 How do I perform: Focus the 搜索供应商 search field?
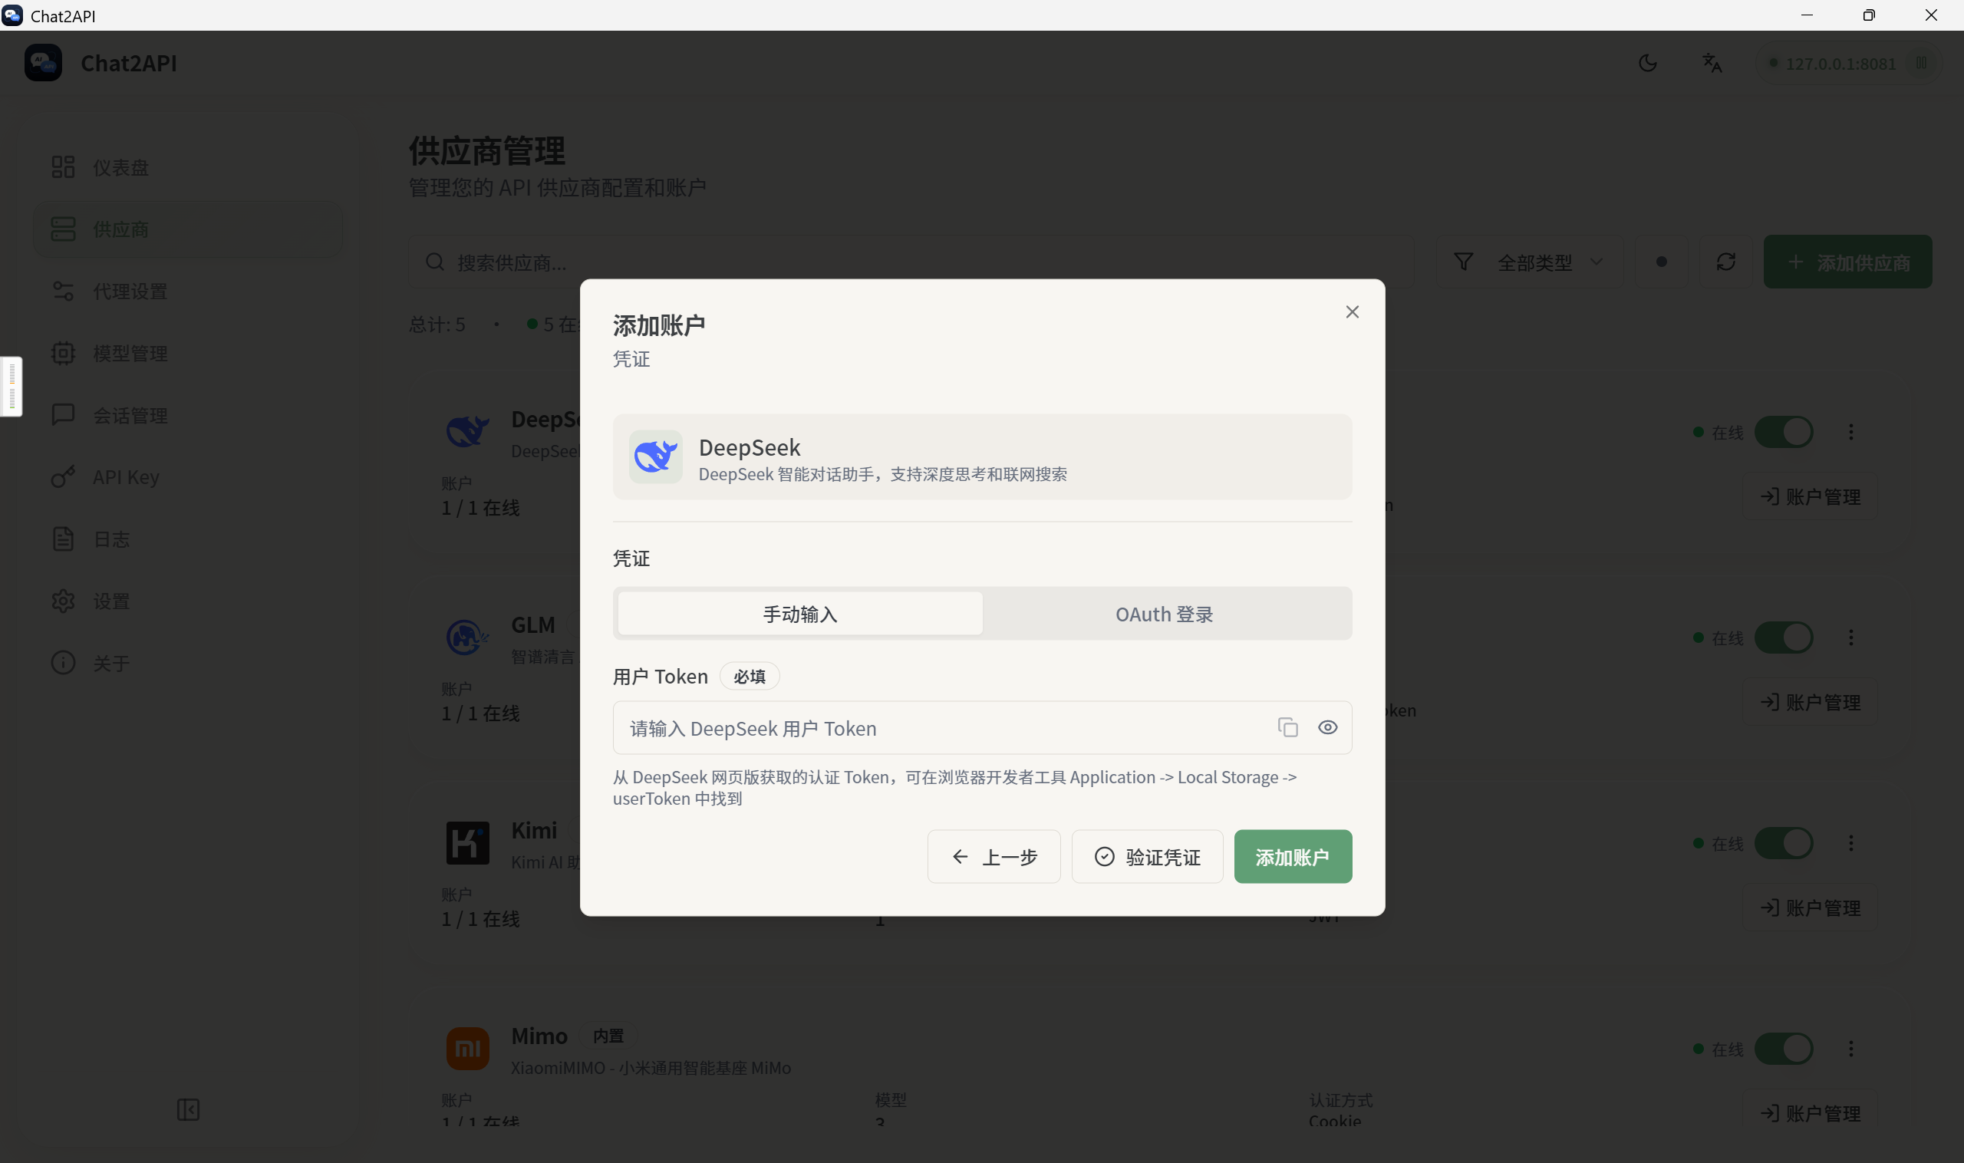coord(911,262)
